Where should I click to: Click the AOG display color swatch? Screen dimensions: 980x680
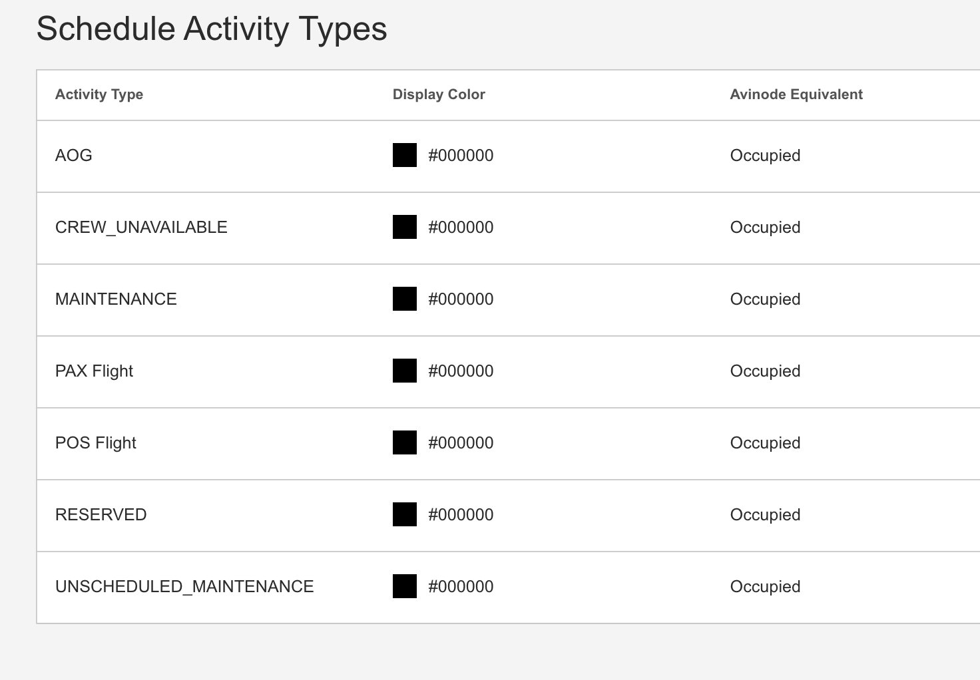405,155
